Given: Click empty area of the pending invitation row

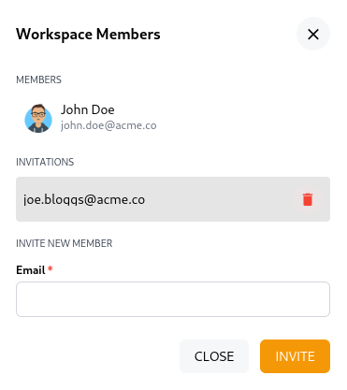Looking at the screenshot, I should coord(218,199).
